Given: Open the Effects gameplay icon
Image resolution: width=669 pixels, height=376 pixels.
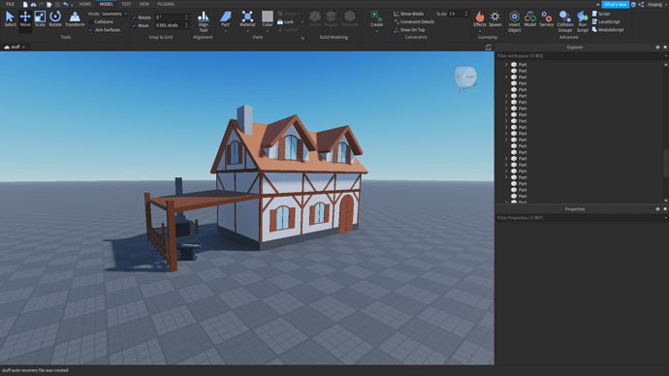Looking at the screenshot, I should pyautogui.click(x=480, y=19).
